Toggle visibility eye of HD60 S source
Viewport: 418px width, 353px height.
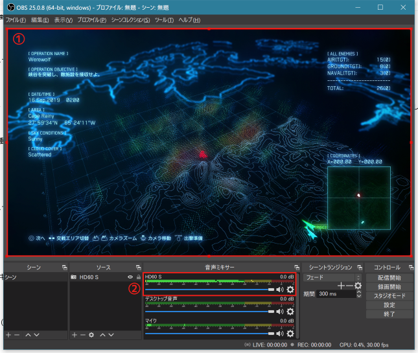coord(130,277)
